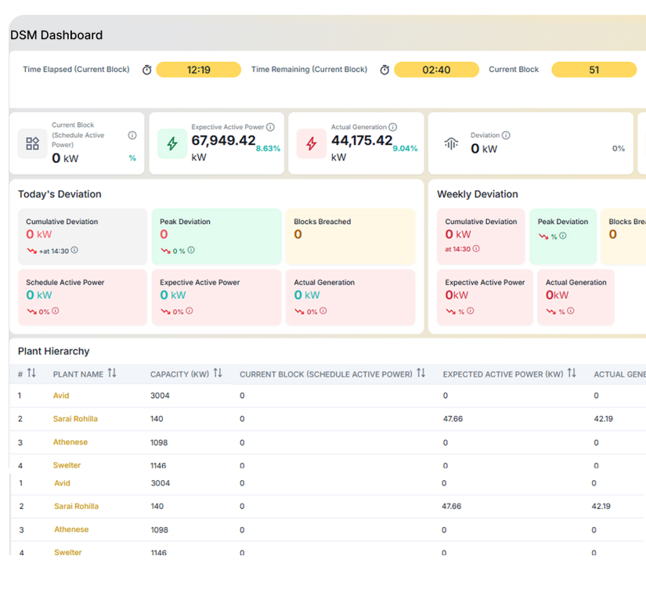Viewport: 646px width, 596px height.
Task: Open the Sarai Rohilla plant details
Action: (75, 419)
